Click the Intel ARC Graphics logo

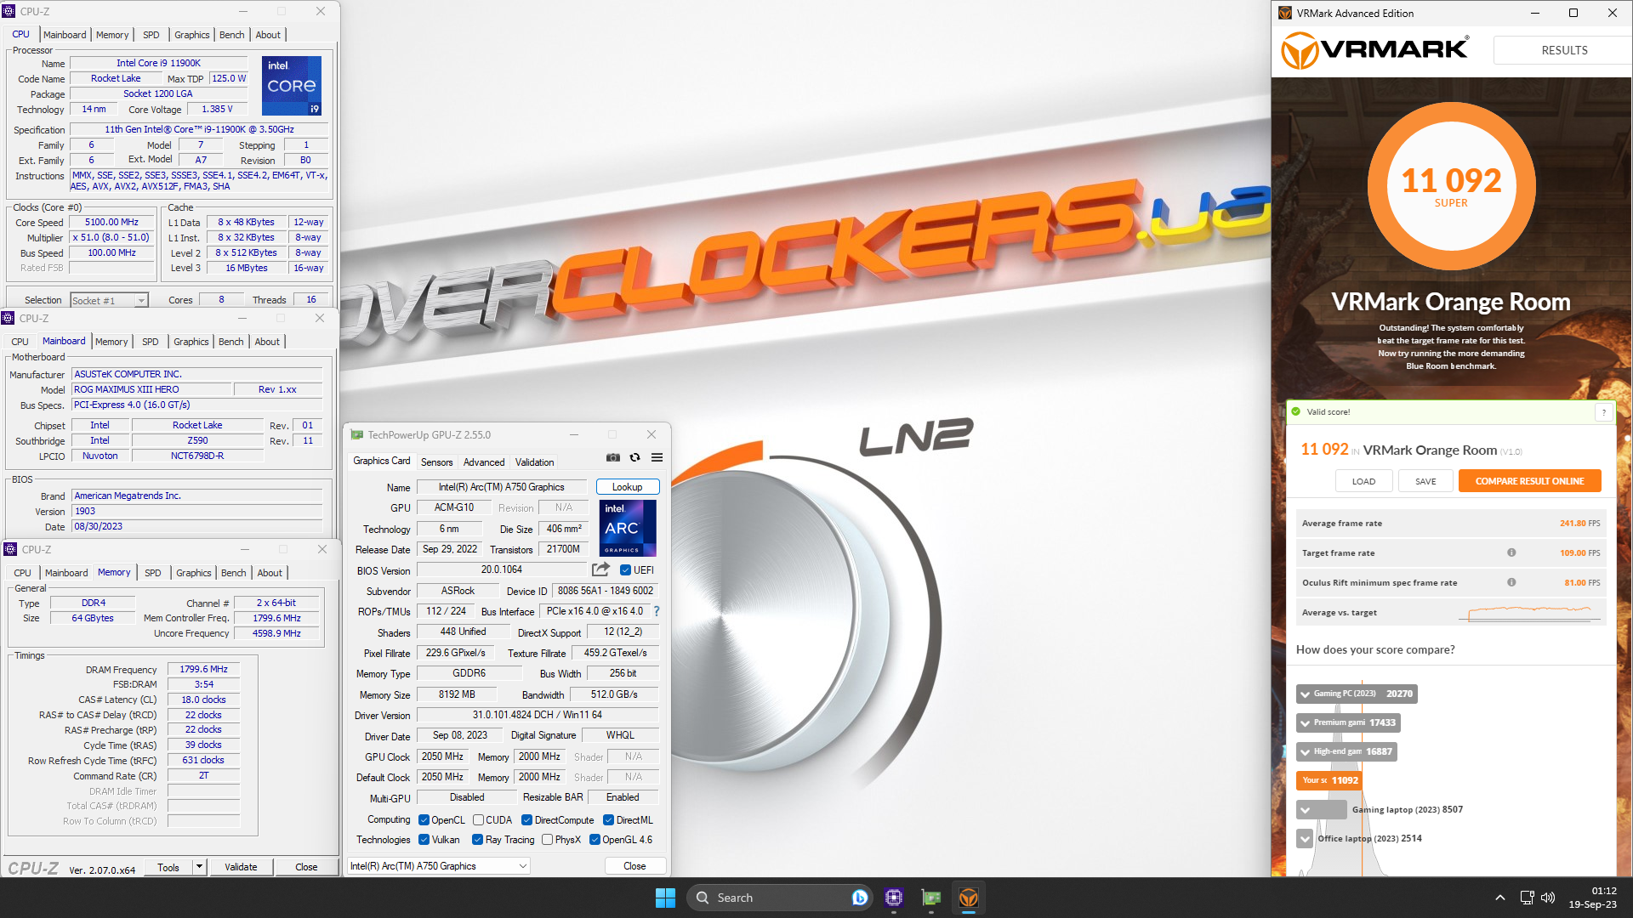click(628, 528)
